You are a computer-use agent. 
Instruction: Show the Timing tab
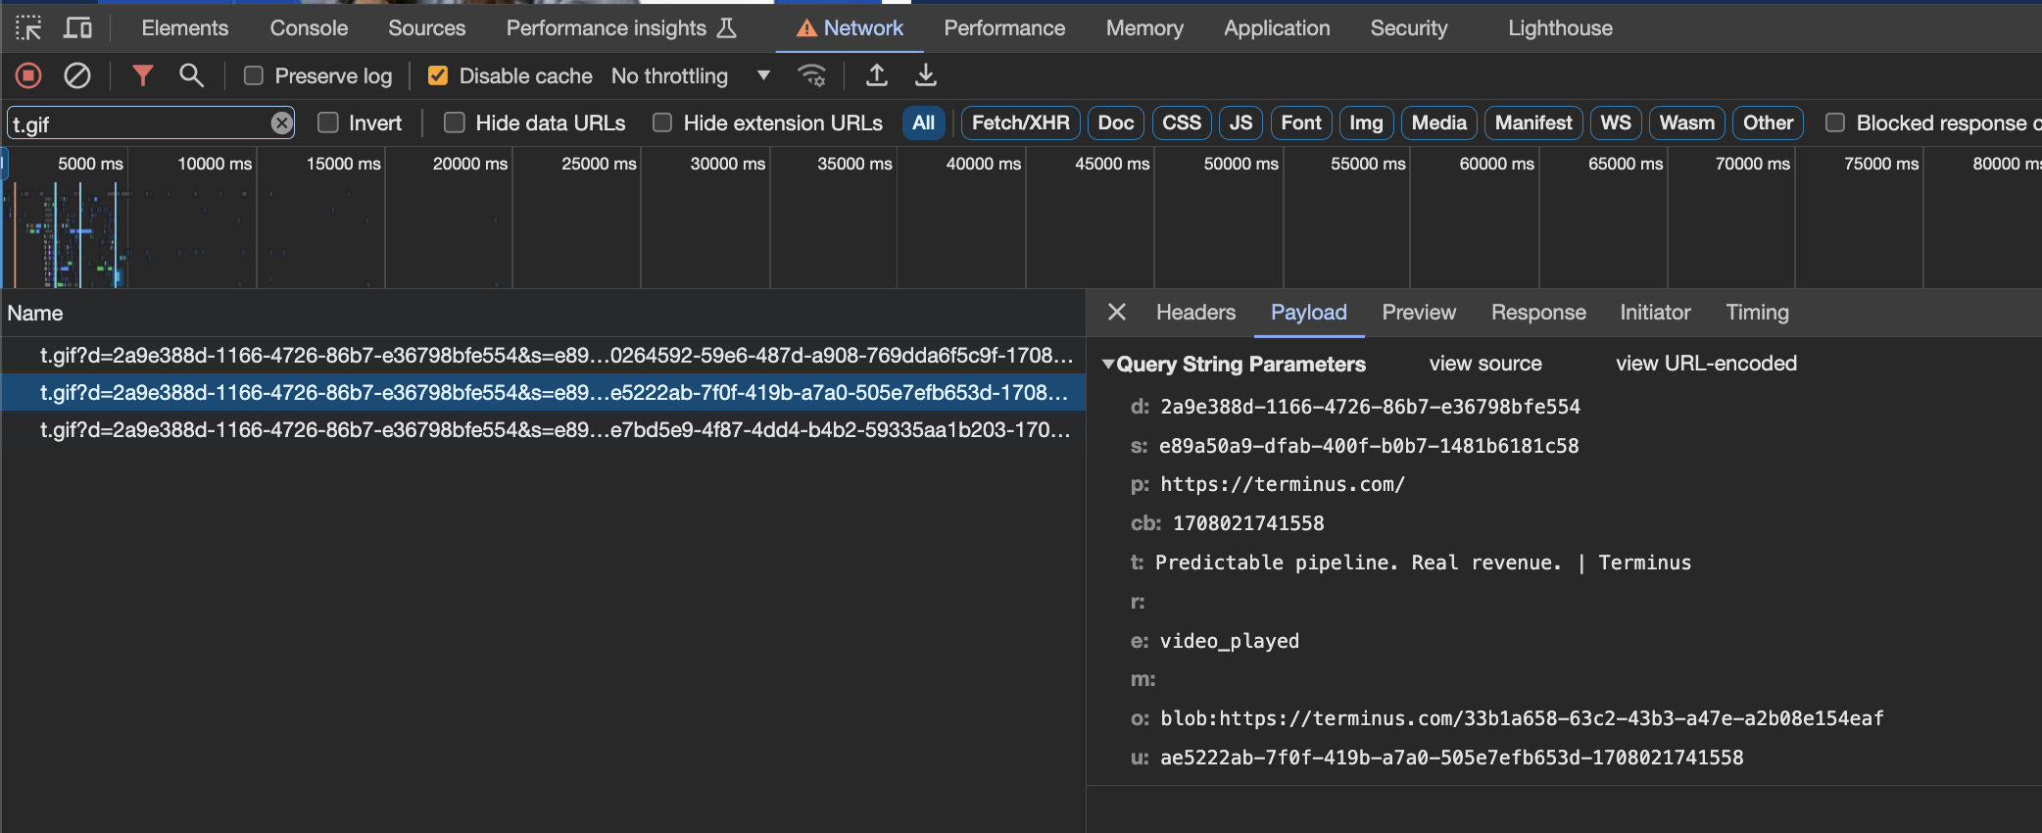(x=1757, y=312)
